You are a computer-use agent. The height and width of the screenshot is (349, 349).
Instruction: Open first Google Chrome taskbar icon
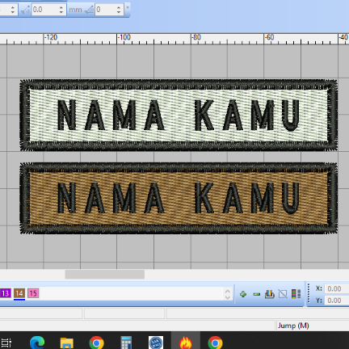96,343
